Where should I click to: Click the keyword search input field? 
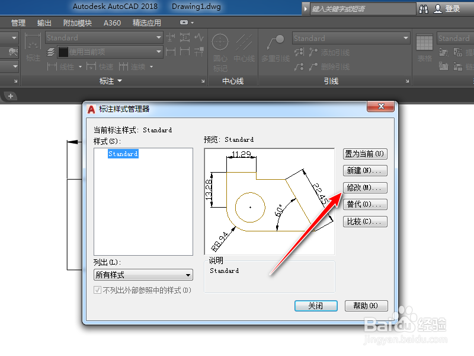click(363, 9)
